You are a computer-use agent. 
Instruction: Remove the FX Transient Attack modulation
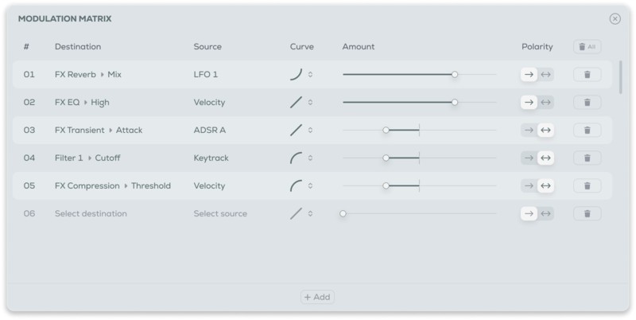tap(587, 131)
